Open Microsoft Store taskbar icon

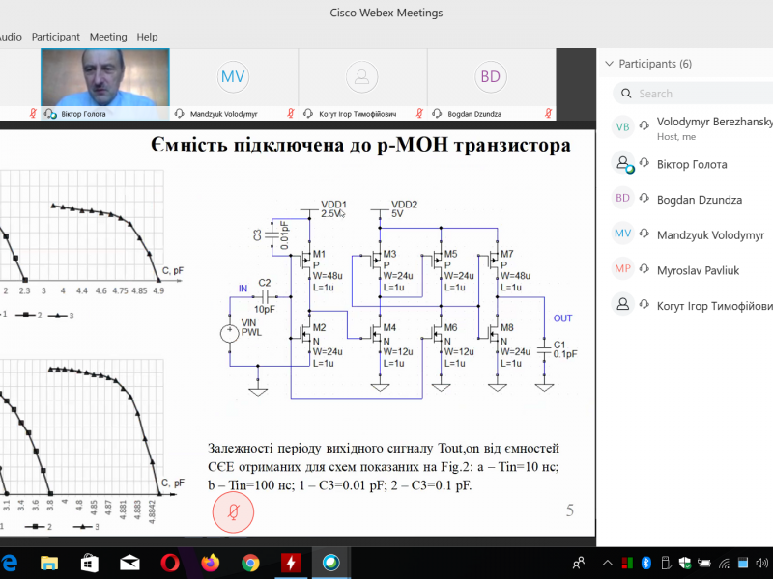coord(89,563)
